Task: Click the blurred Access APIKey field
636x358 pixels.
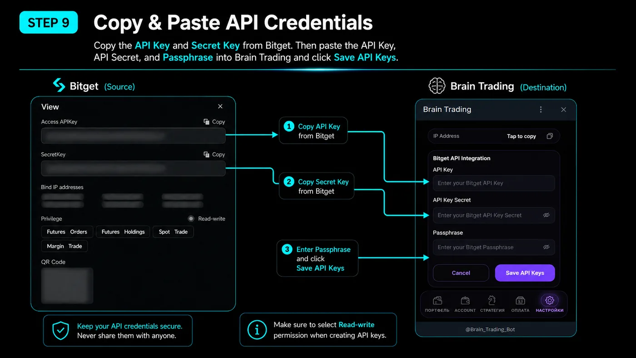Action: pos(133,136)
